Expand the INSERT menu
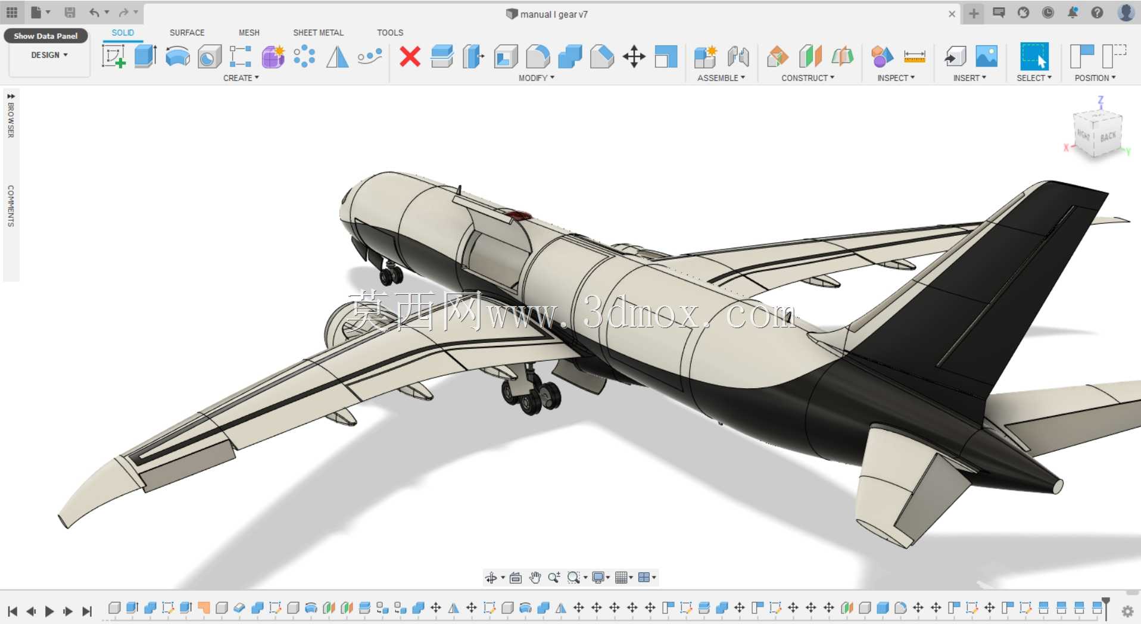Viewport: 1141px width, 624px height. pos(969,78)
